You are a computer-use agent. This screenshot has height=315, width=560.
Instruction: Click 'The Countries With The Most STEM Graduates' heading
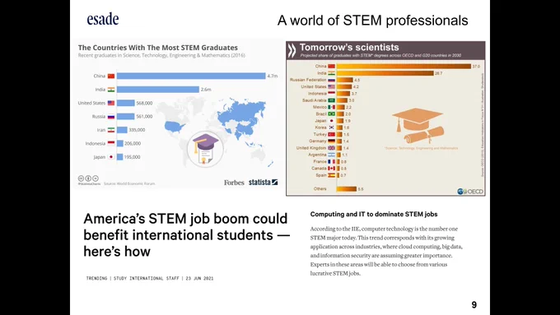[158, 48]
